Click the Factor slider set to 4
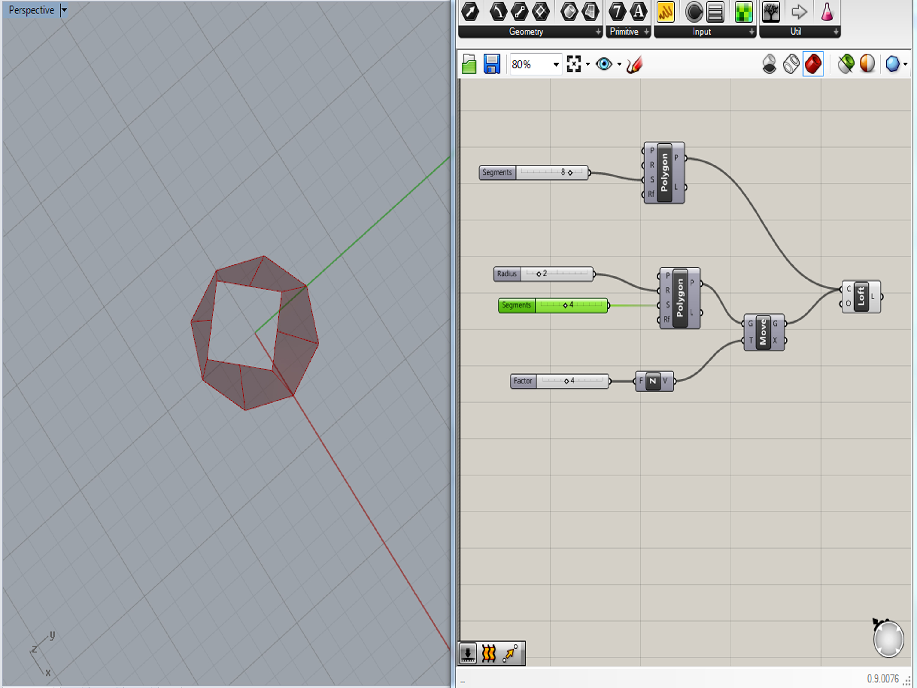This screenshot has height=688, width=917. [x=560, y=381]
